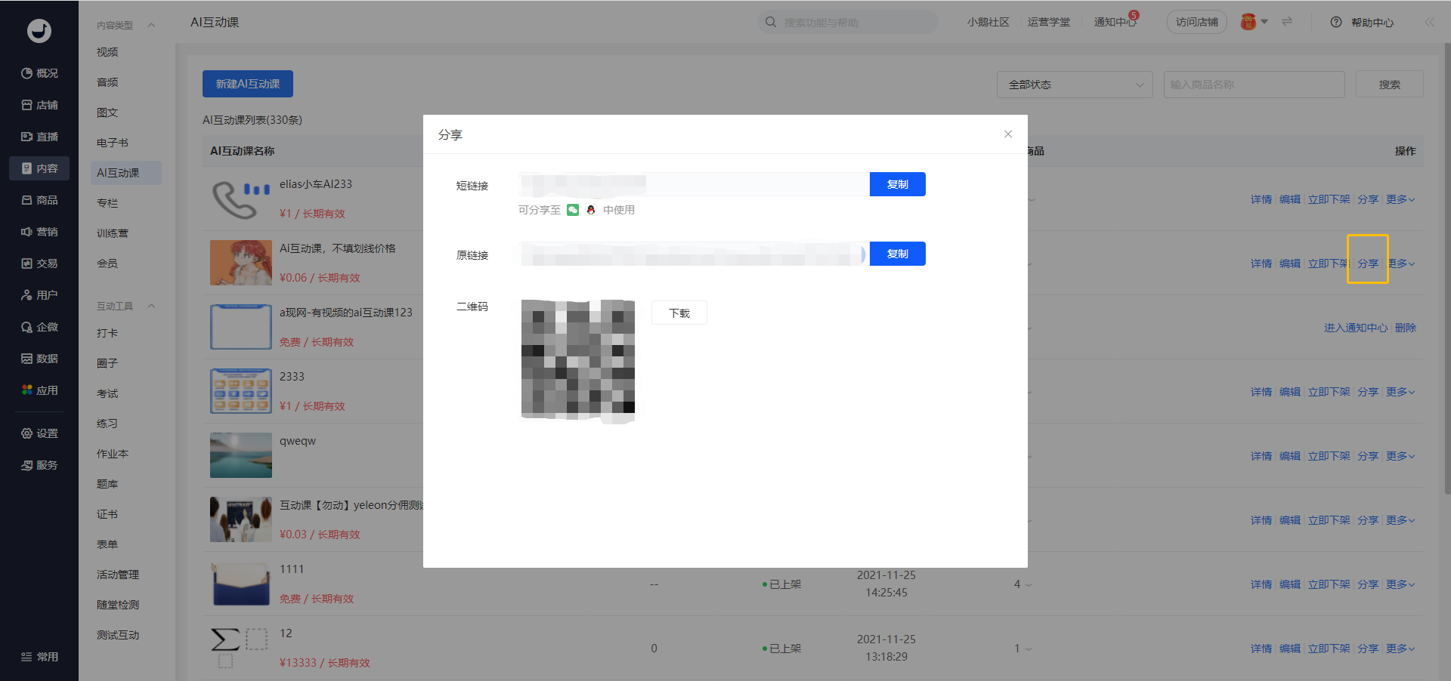Close the share dialog with X icon

coord(1007,134)
